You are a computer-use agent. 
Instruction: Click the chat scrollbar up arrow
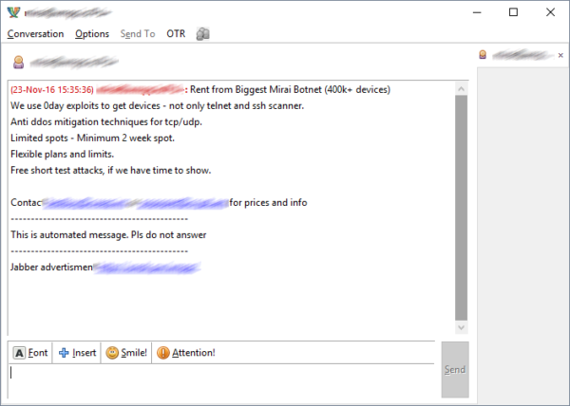462,88
